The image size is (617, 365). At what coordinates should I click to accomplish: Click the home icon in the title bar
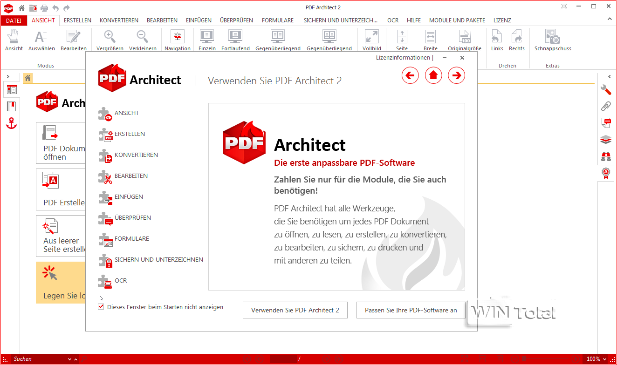(21, 8)
